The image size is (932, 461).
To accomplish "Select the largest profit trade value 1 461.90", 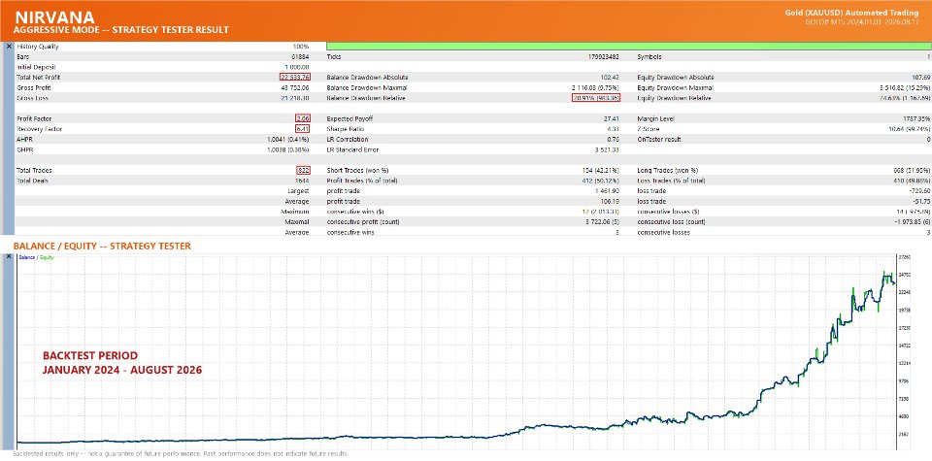I will pyautogui.click(x=608, y=191).
